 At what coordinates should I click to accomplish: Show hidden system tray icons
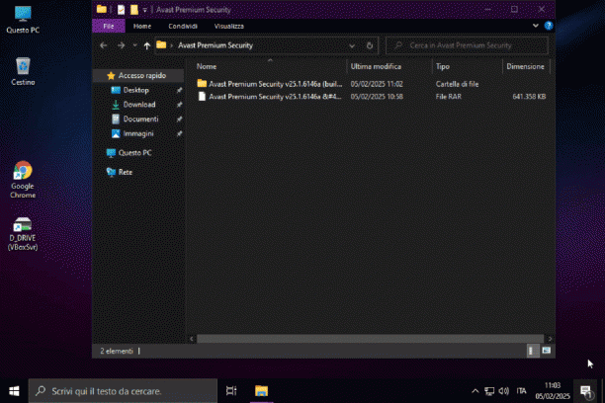475,391
